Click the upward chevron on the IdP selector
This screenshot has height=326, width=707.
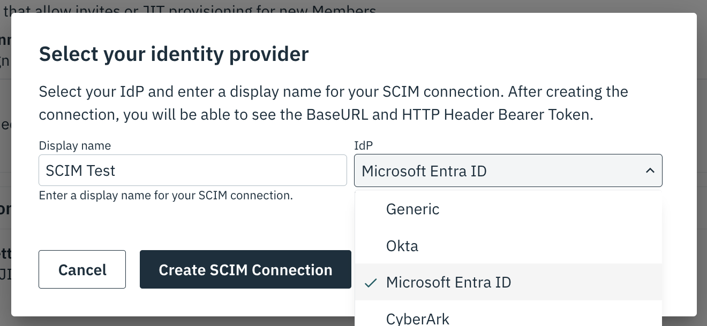650,170
